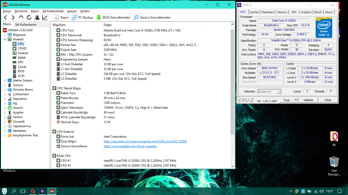Click the BilgiAlanı column header

pos(76,25)
